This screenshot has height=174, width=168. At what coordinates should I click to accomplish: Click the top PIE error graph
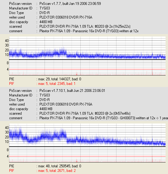click(x=87, y=48)
